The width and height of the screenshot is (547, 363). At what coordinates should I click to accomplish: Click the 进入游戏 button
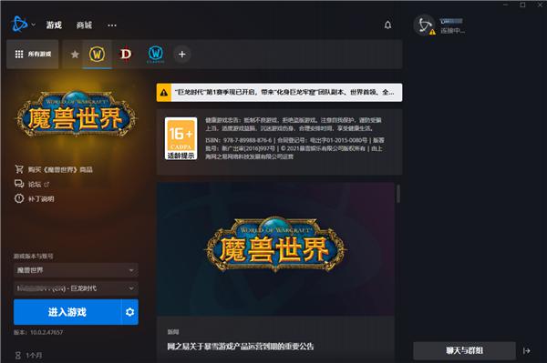[x=67, y=312]
